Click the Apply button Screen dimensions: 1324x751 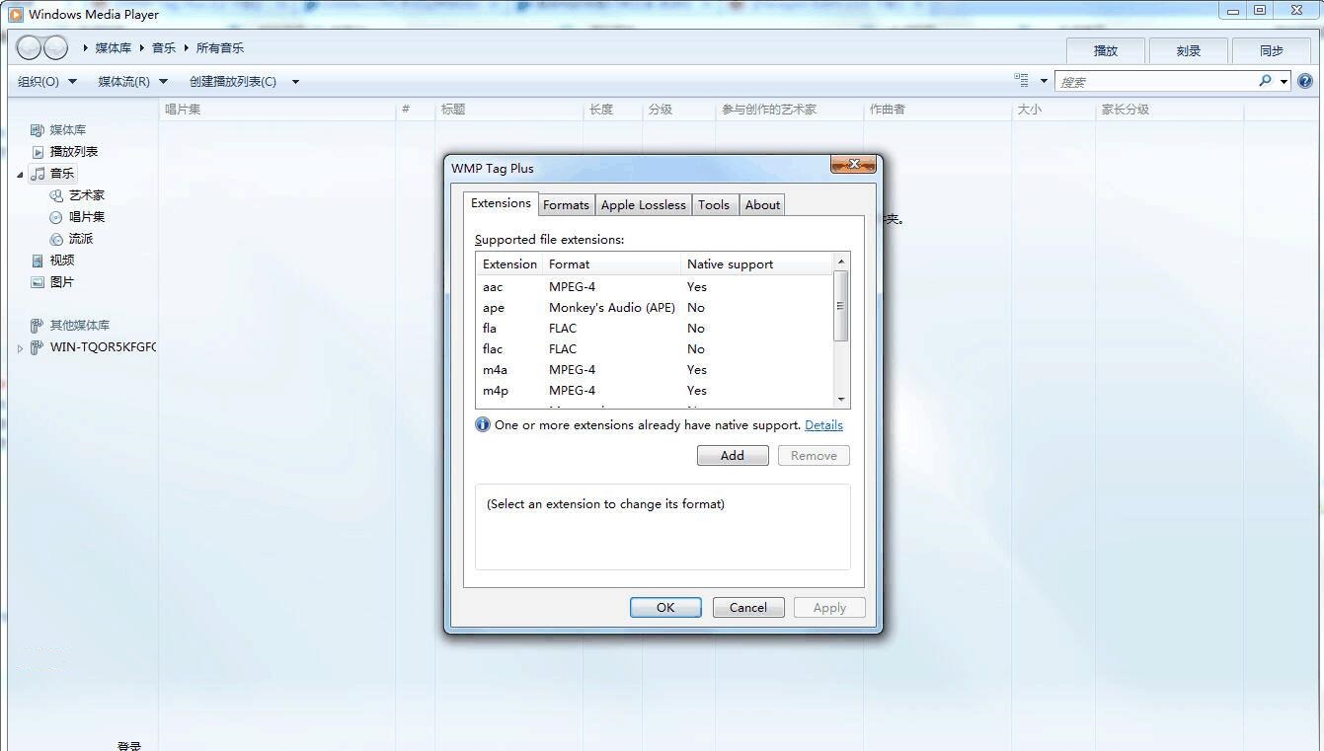(829, 607)
